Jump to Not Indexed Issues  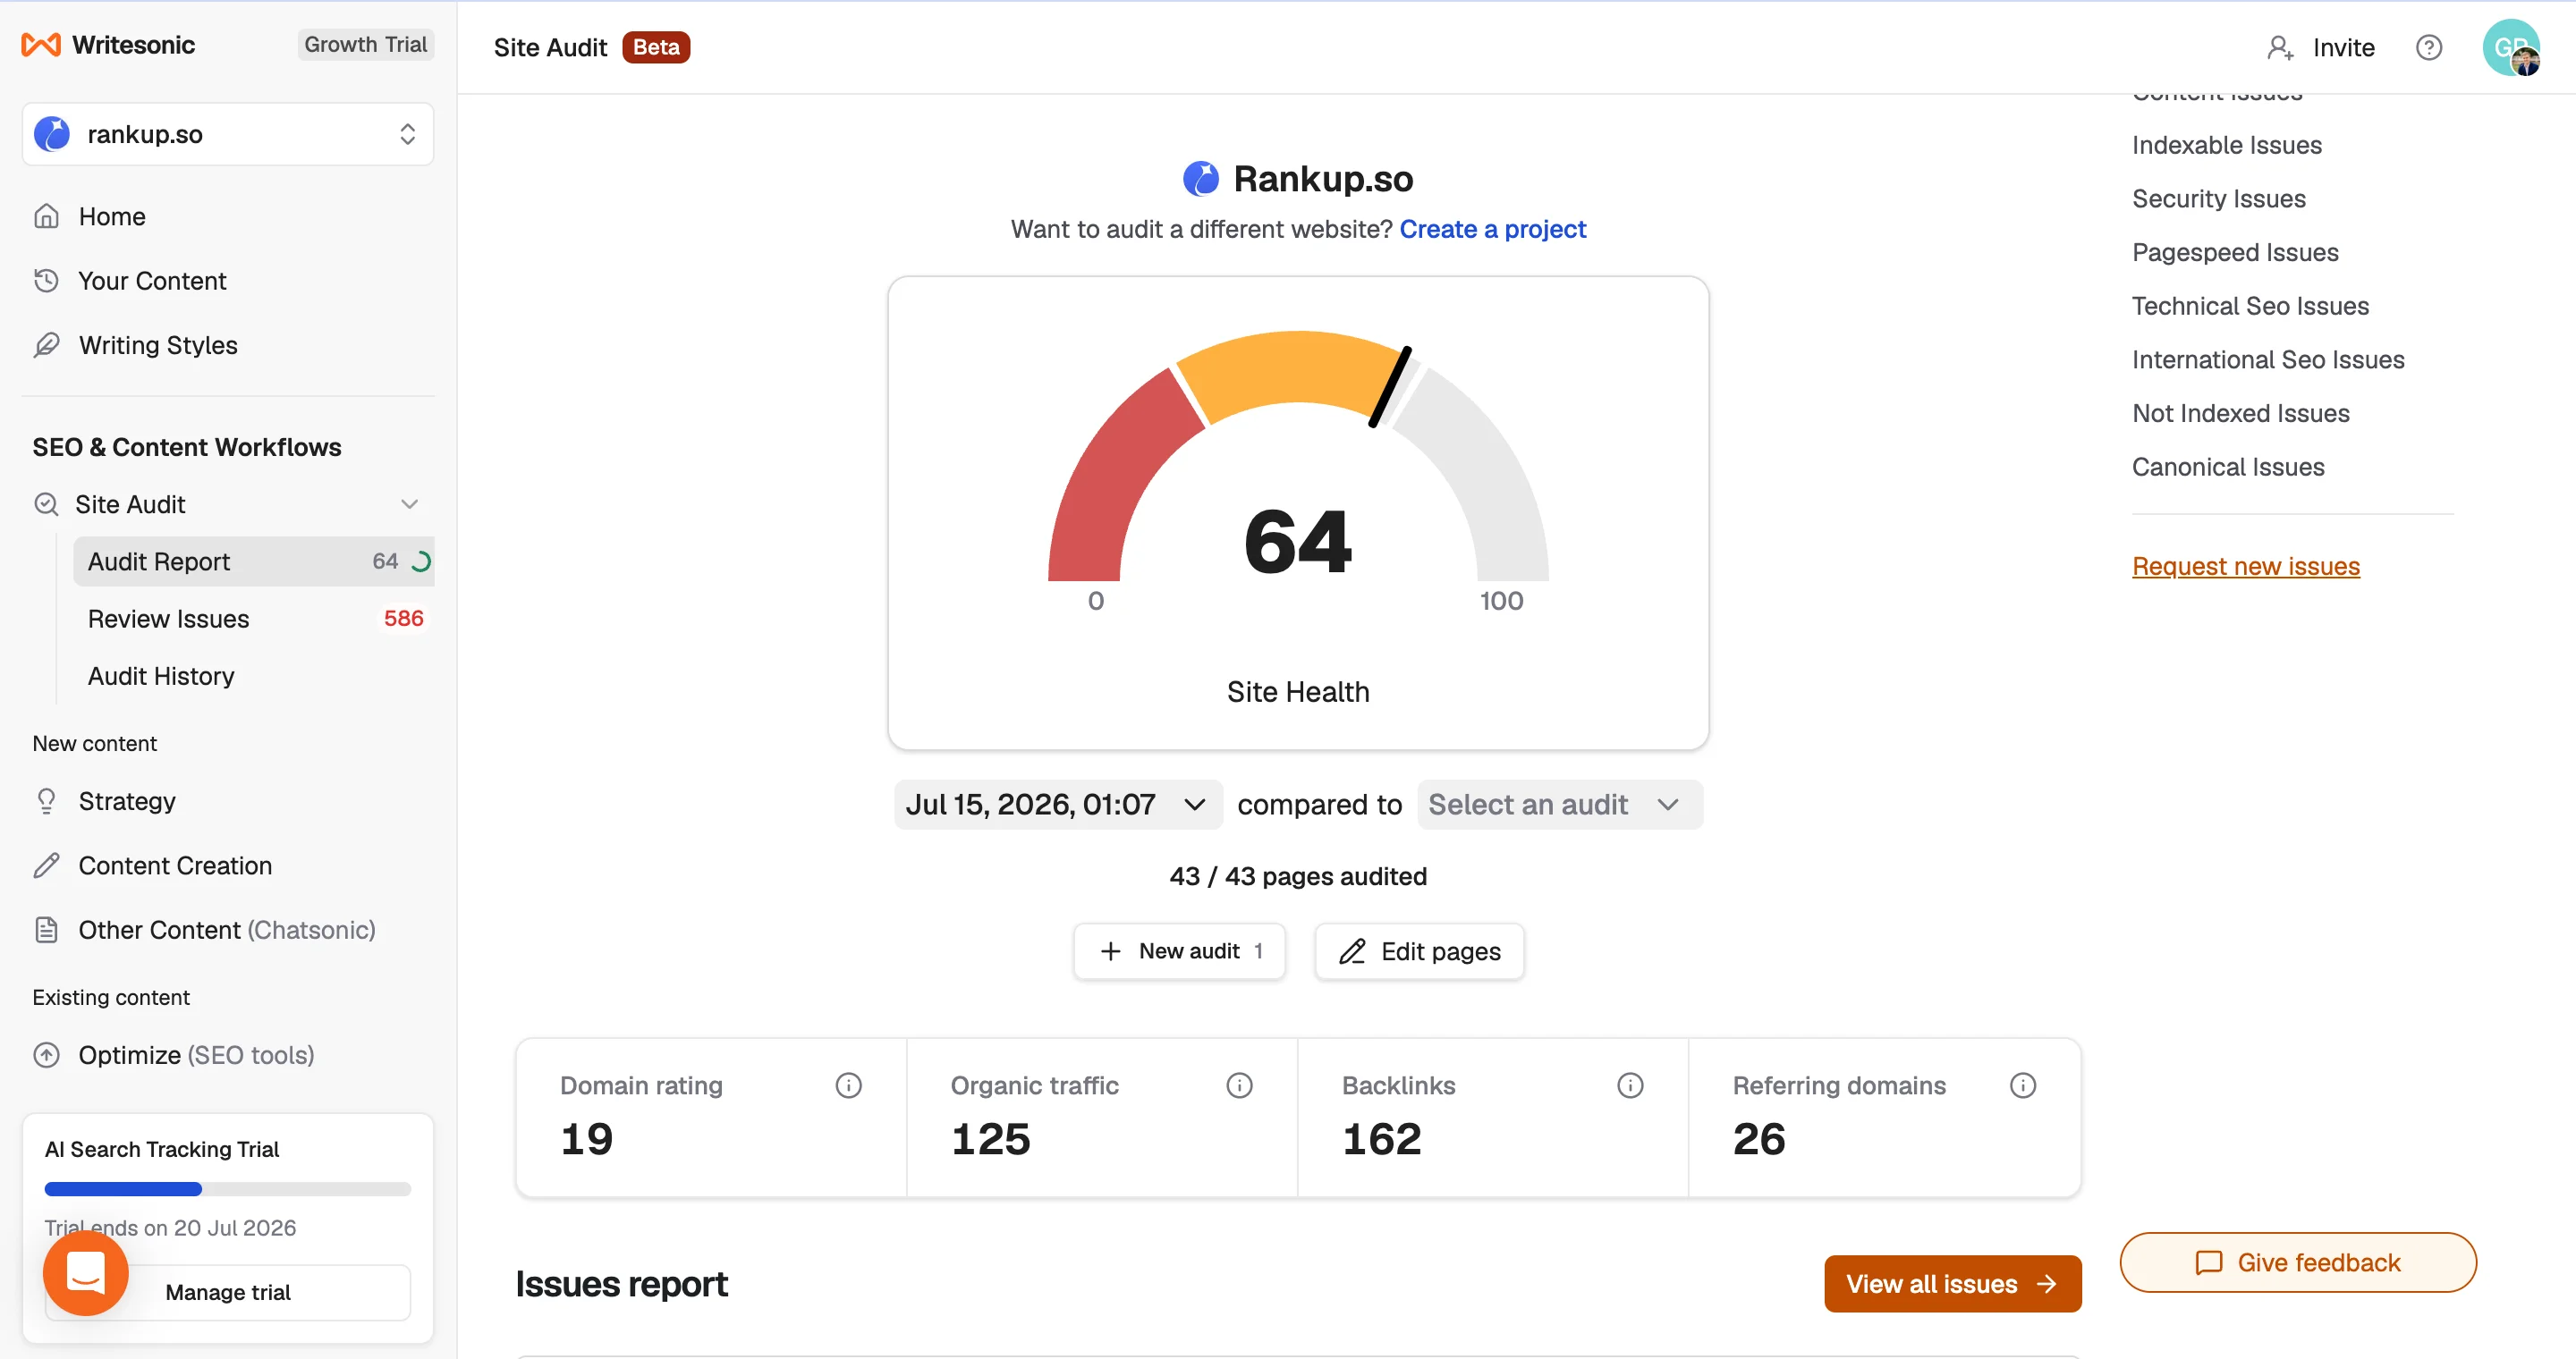(2241, 414)
